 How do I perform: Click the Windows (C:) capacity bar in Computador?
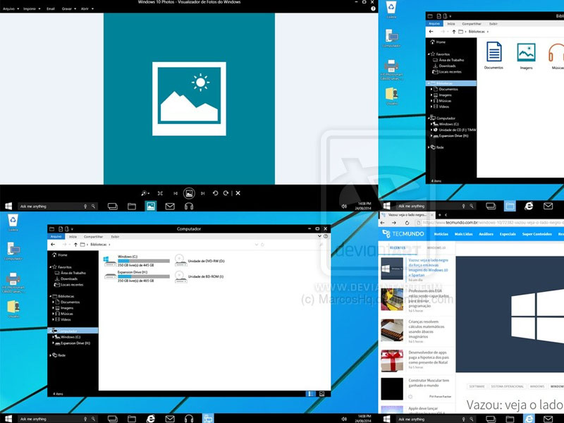(144, 261)
